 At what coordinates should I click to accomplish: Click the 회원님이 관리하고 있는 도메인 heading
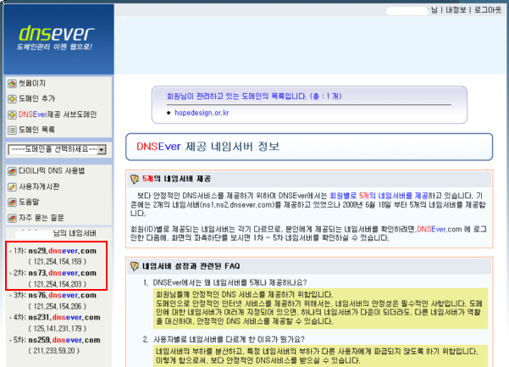coord(254,97)
